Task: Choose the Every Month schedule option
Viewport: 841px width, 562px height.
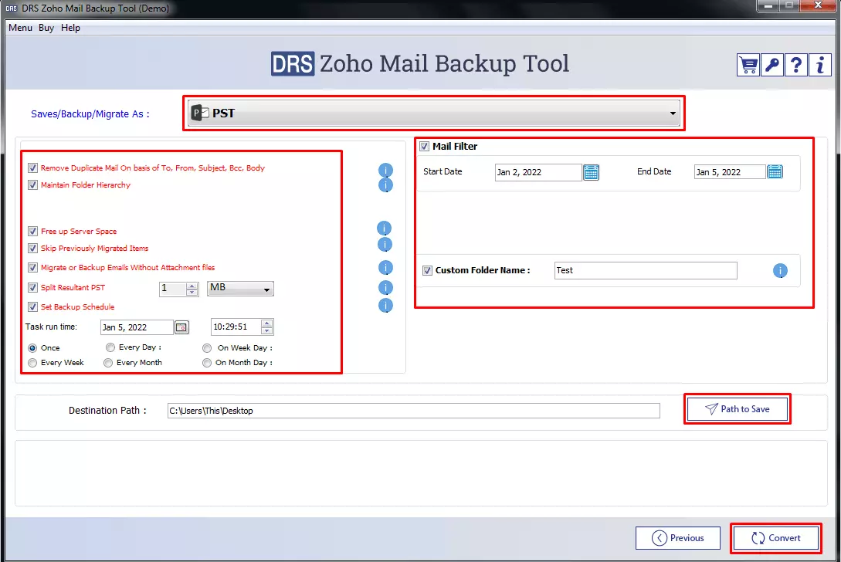Action: 108,363
